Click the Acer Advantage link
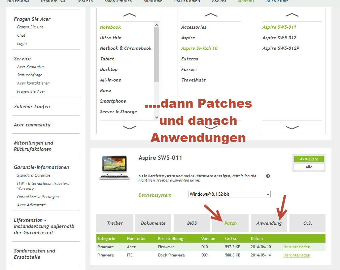 point(31,205)
